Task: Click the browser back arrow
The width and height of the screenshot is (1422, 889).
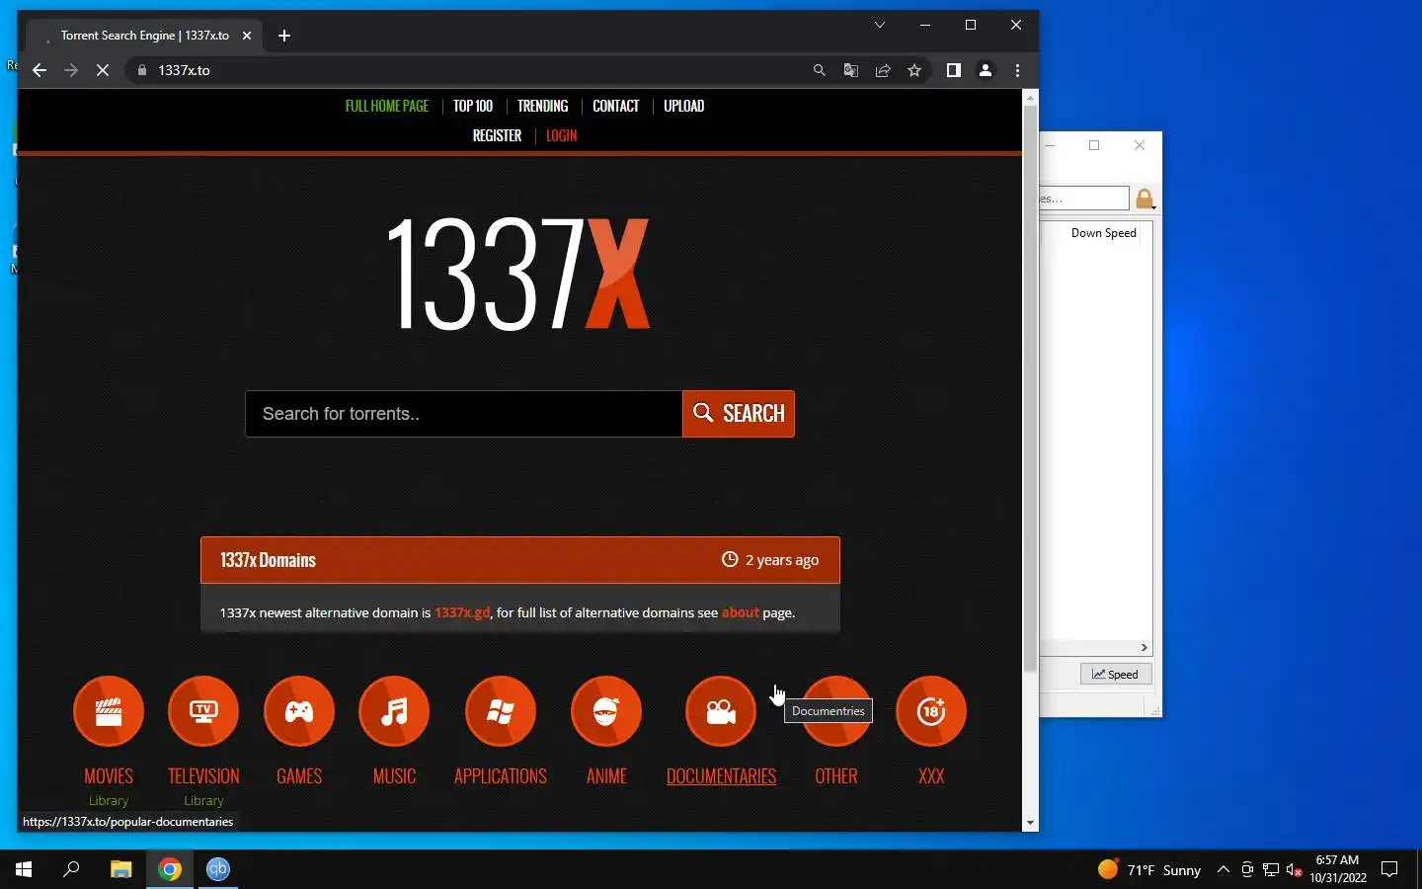Action: pyautogui.click(x=39, y=70)
